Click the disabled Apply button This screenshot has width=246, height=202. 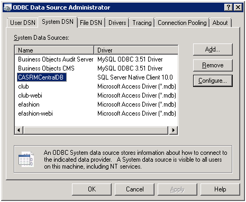tap(177, 189)
